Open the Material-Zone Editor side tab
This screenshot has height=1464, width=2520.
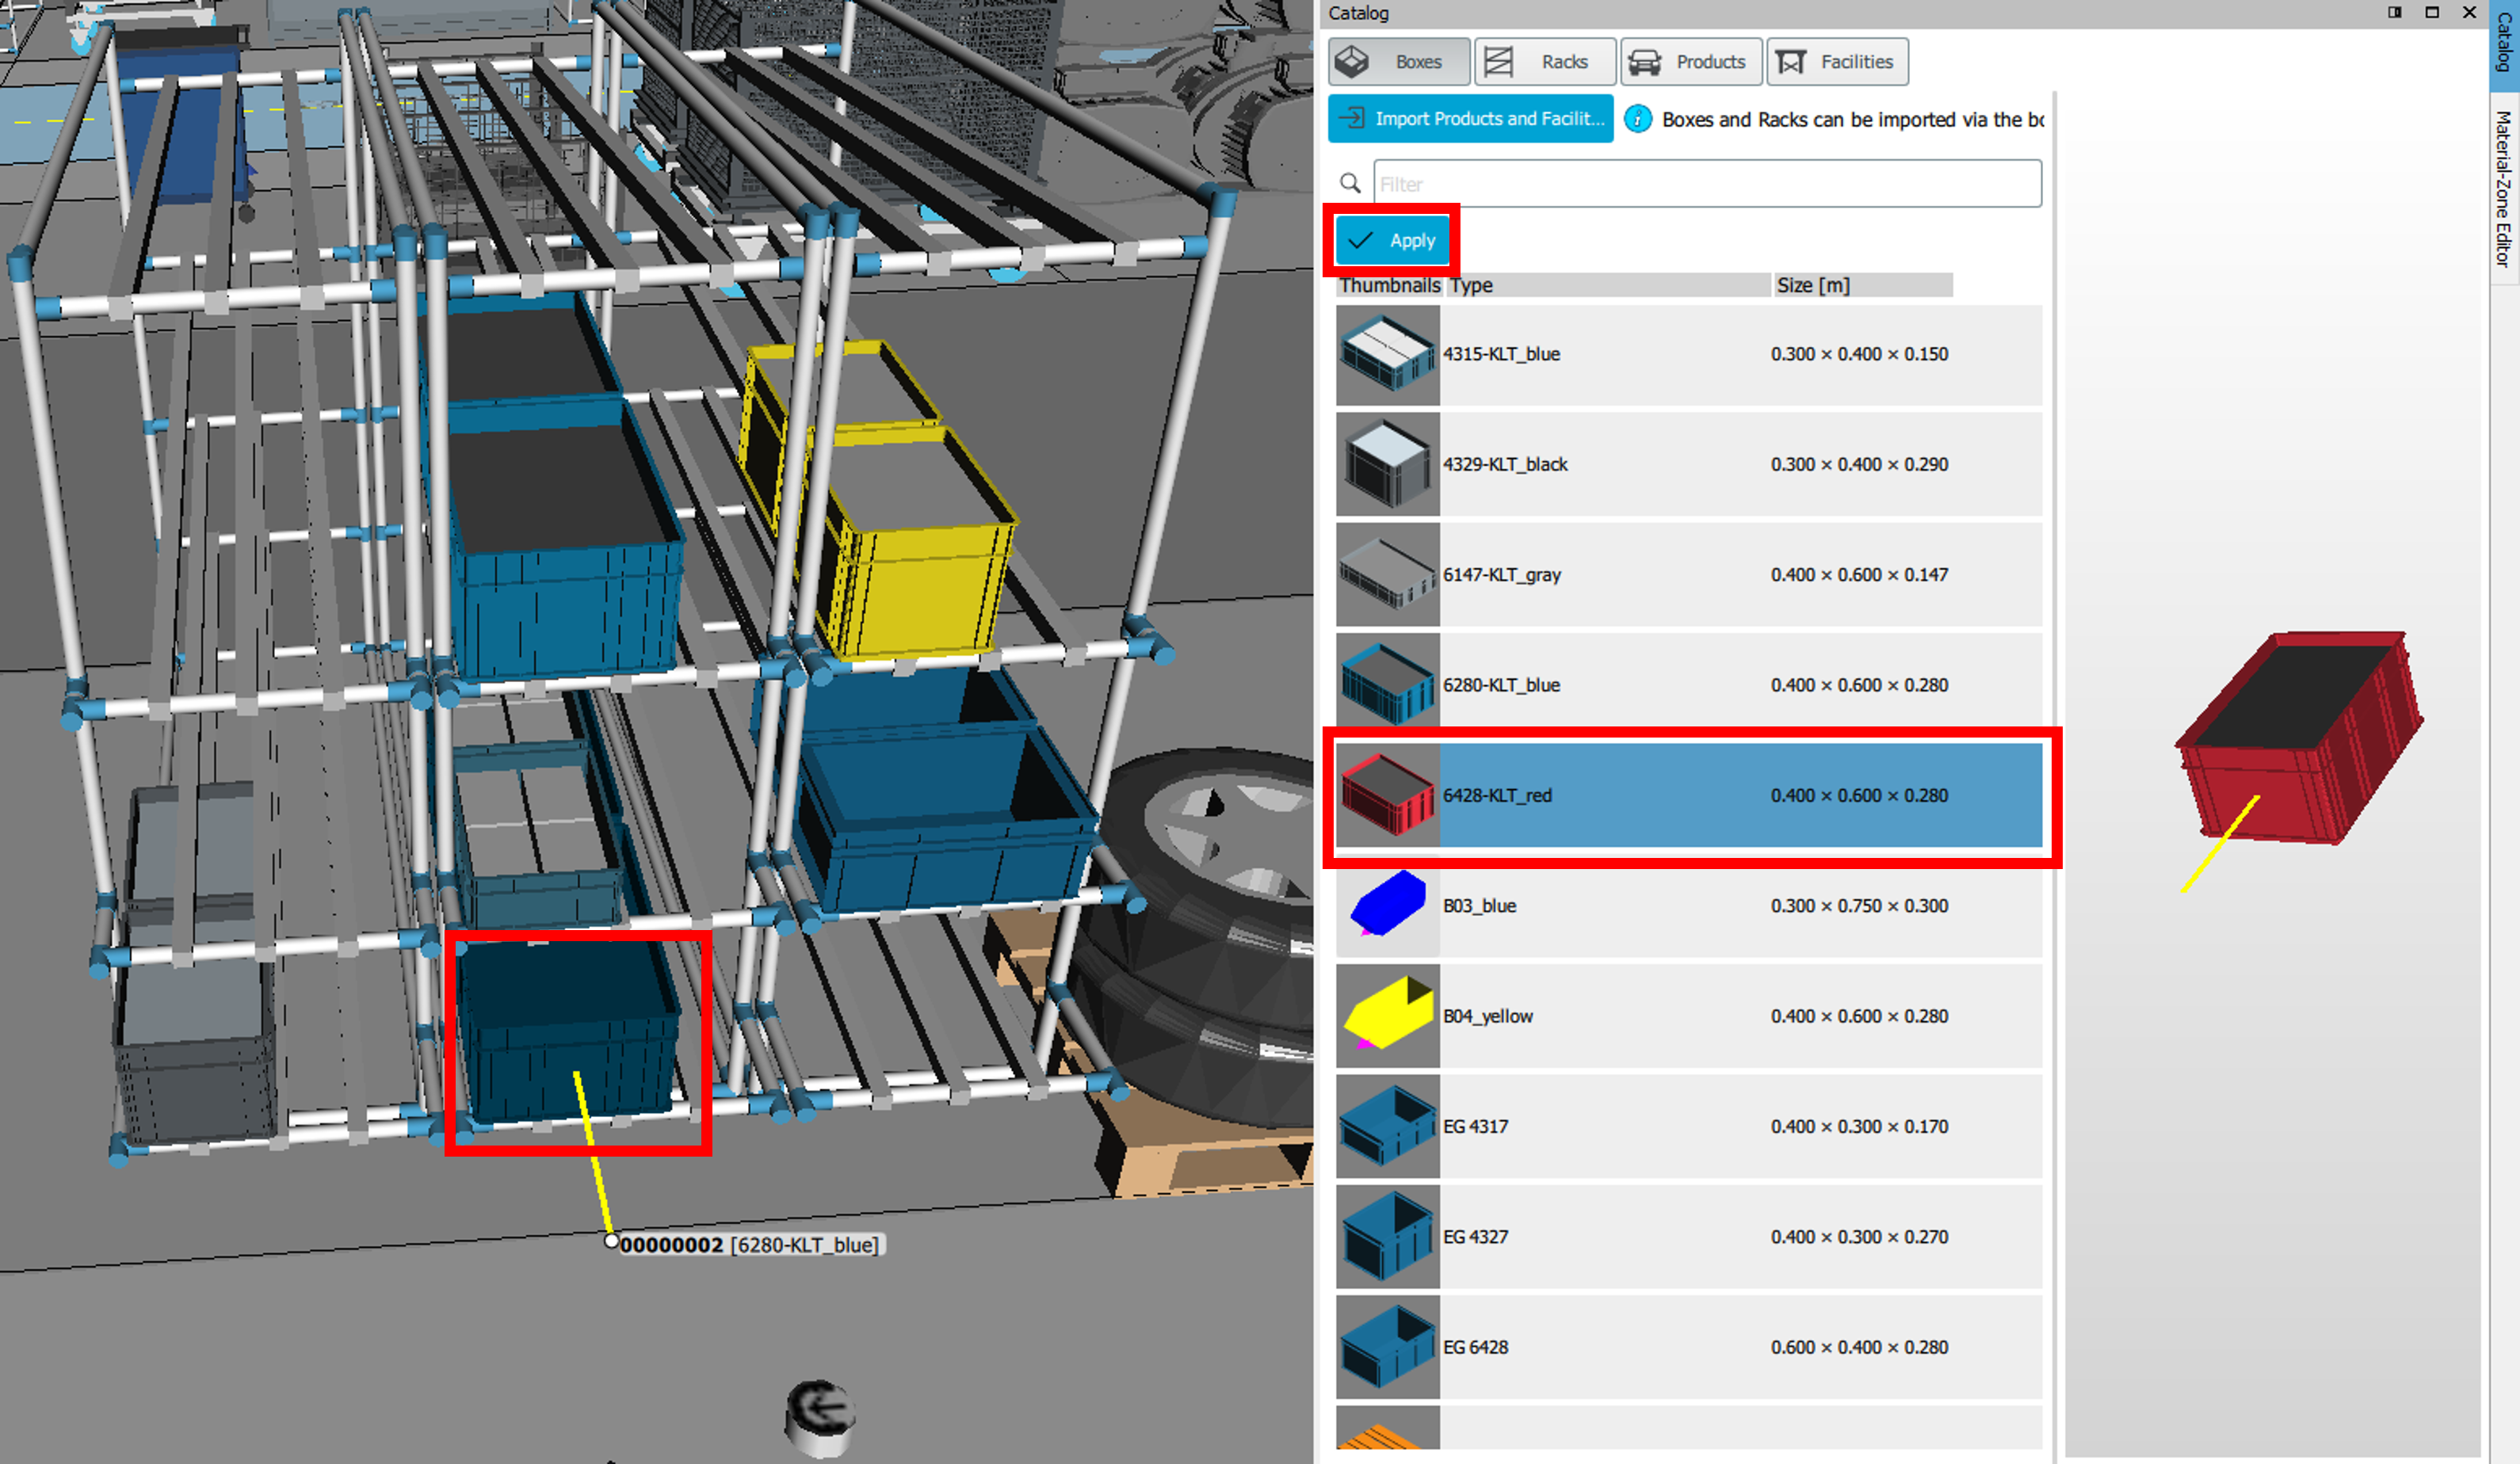tap(2503, 189)
